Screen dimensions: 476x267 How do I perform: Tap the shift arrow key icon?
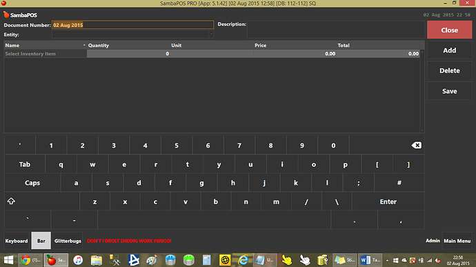pyautogui.click(x=11, y=201)
